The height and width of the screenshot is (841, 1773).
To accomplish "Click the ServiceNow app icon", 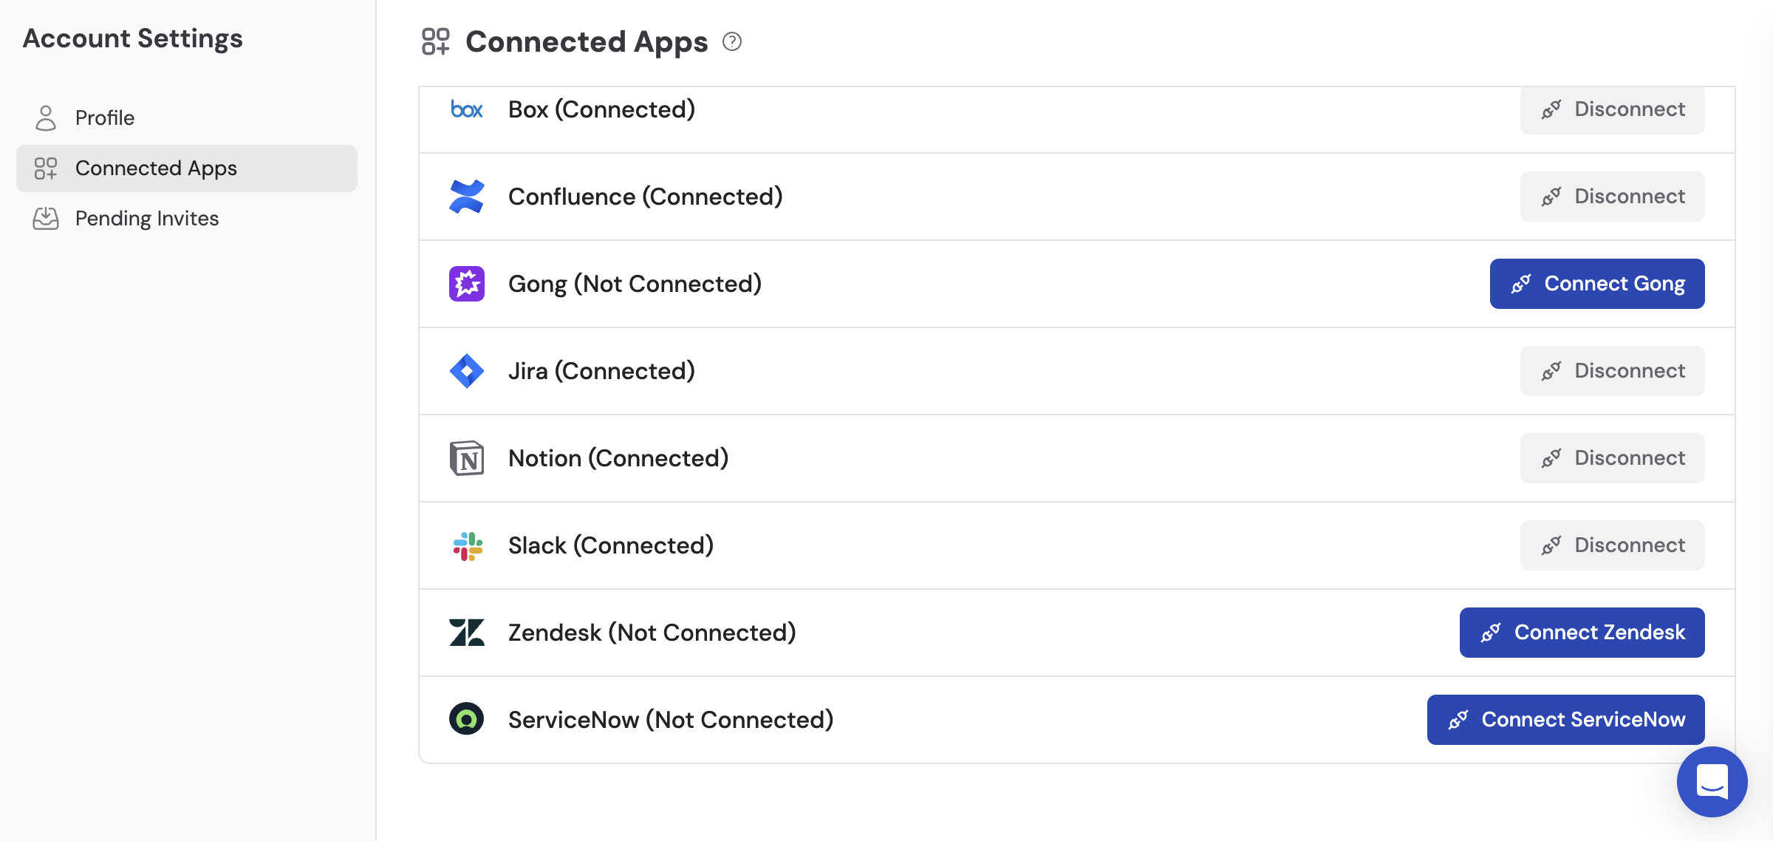I will tap(466, 719).
